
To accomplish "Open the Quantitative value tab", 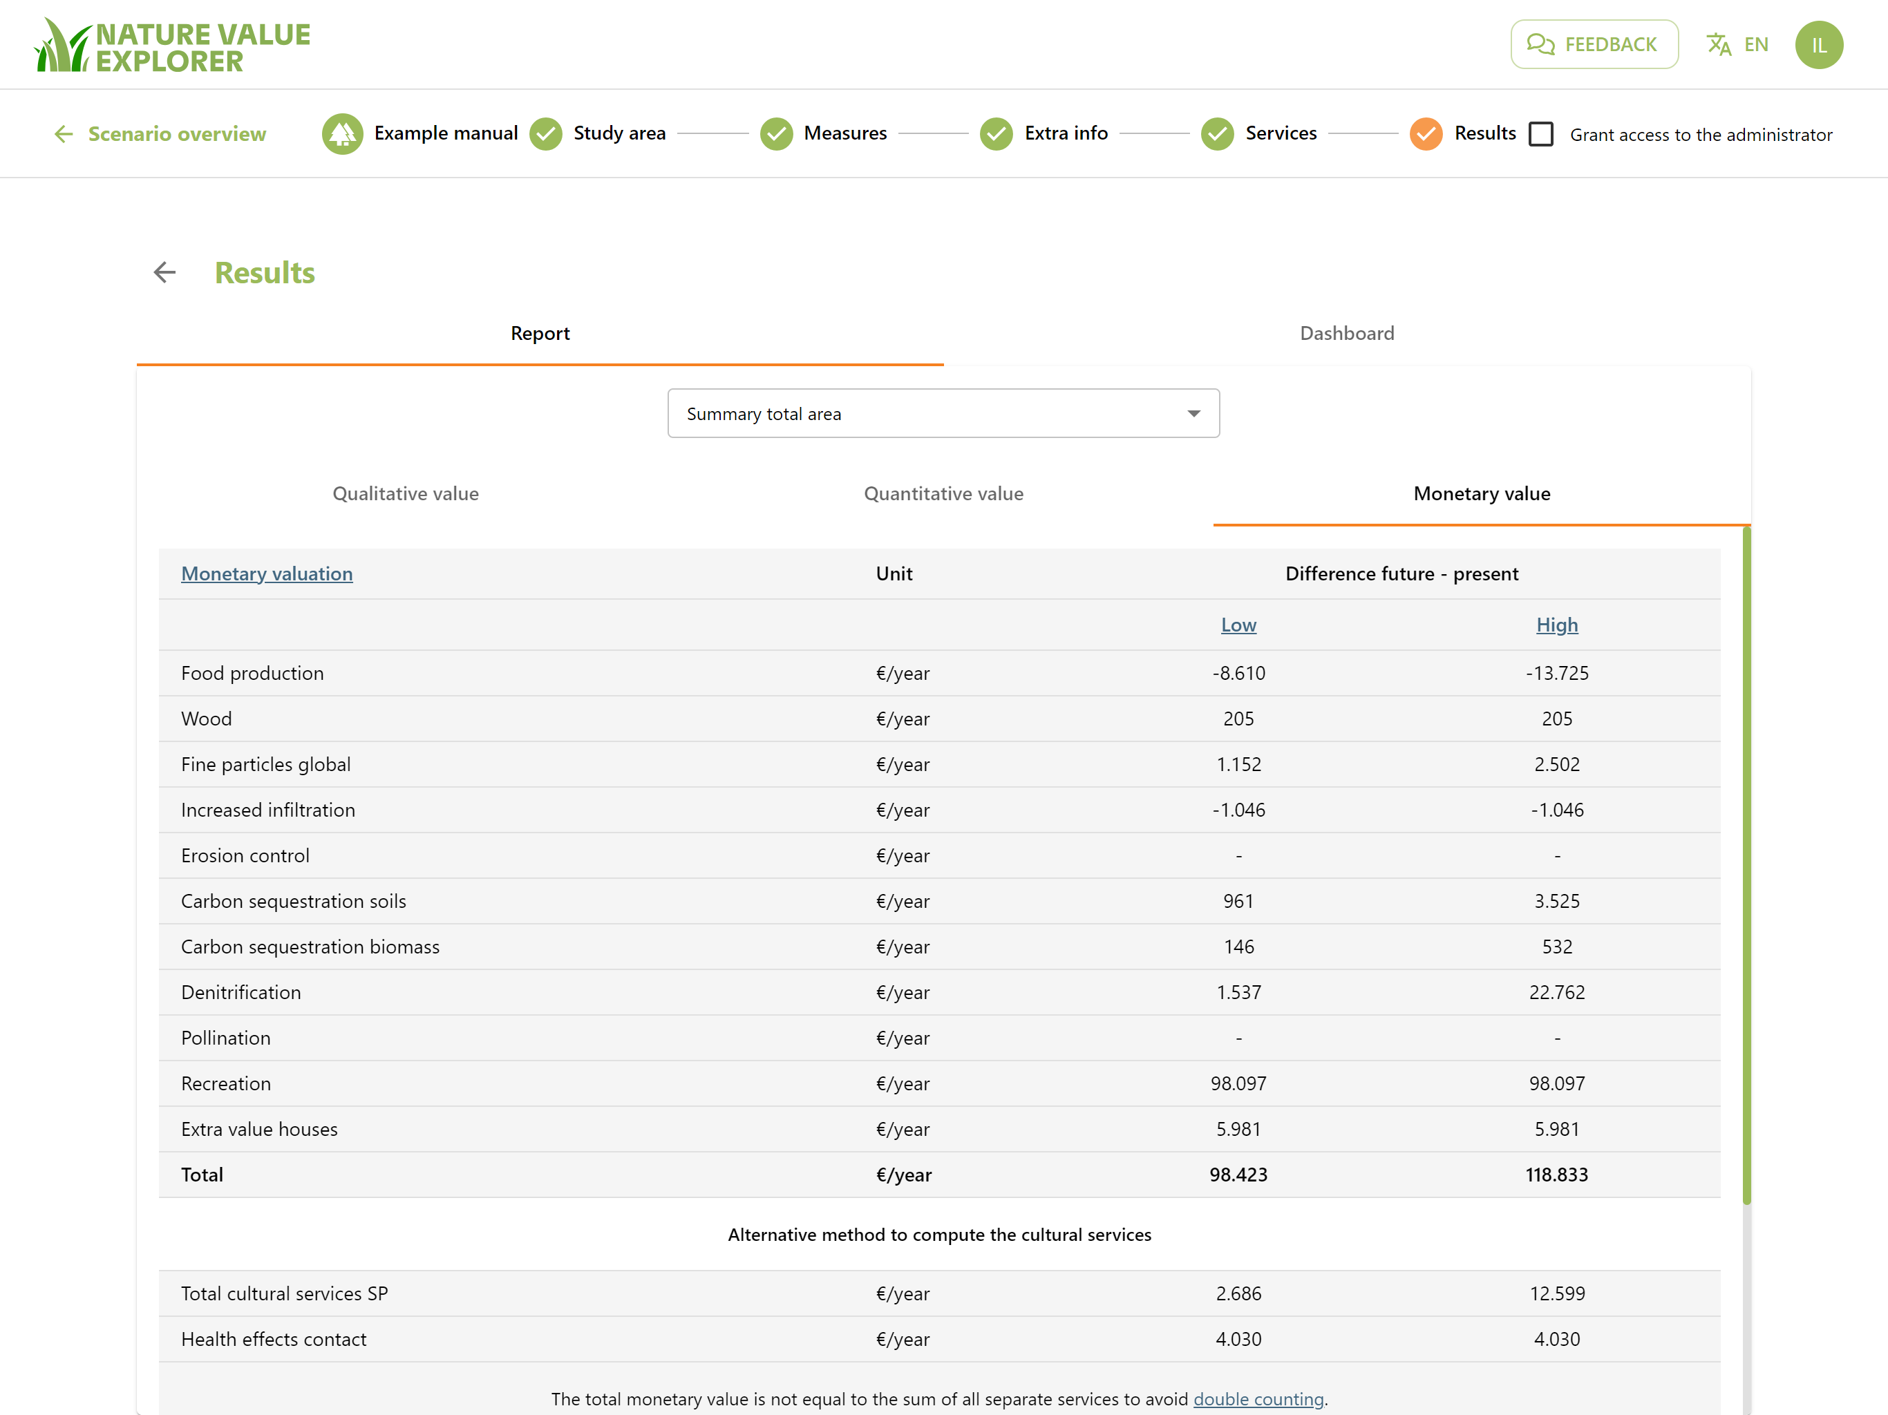I will click(x=943, y=494).
